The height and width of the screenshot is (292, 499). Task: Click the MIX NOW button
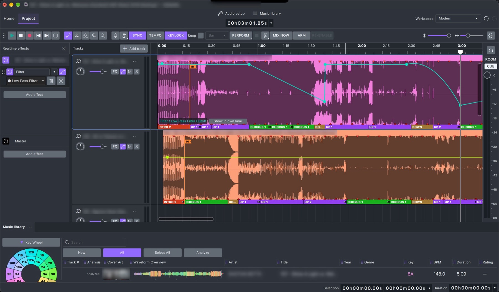281,35
